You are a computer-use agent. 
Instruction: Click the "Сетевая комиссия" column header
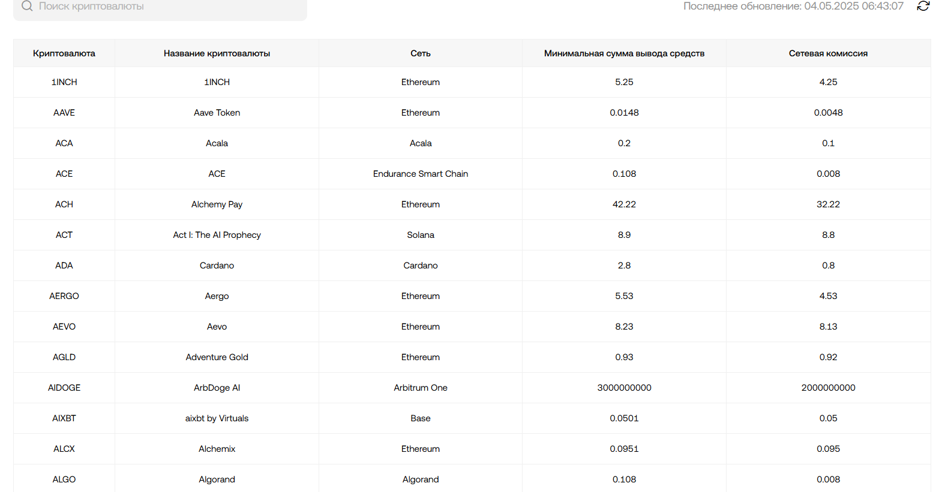point(828,53)
